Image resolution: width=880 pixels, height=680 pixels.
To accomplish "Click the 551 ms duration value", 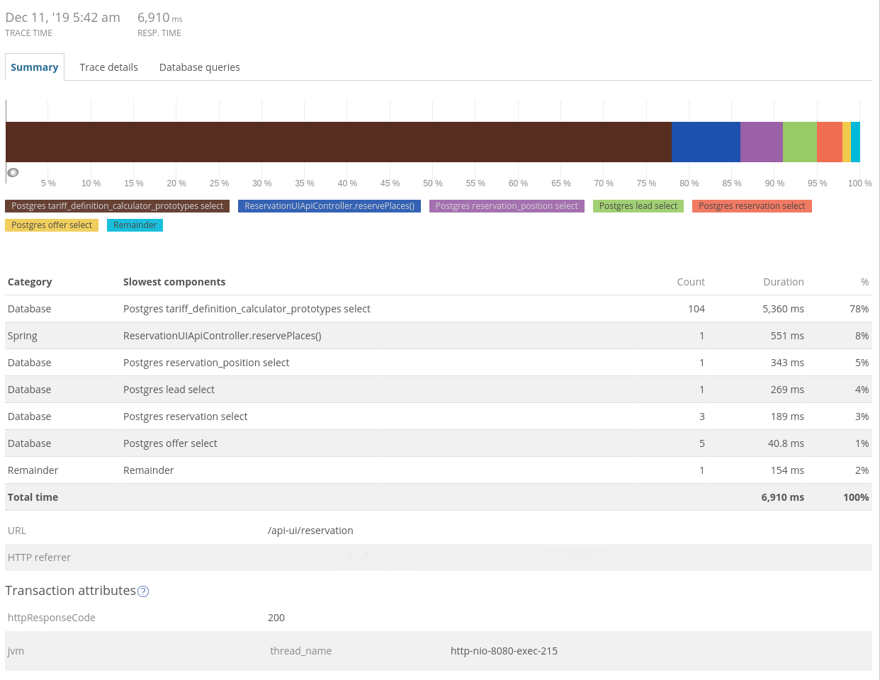I will click(787, 336).
